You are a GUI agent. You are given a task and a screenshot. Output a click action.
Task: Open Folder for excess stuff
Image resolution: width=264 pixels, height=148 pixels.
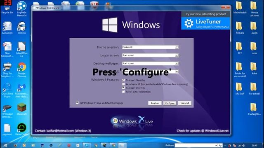(x=240, y=70)
